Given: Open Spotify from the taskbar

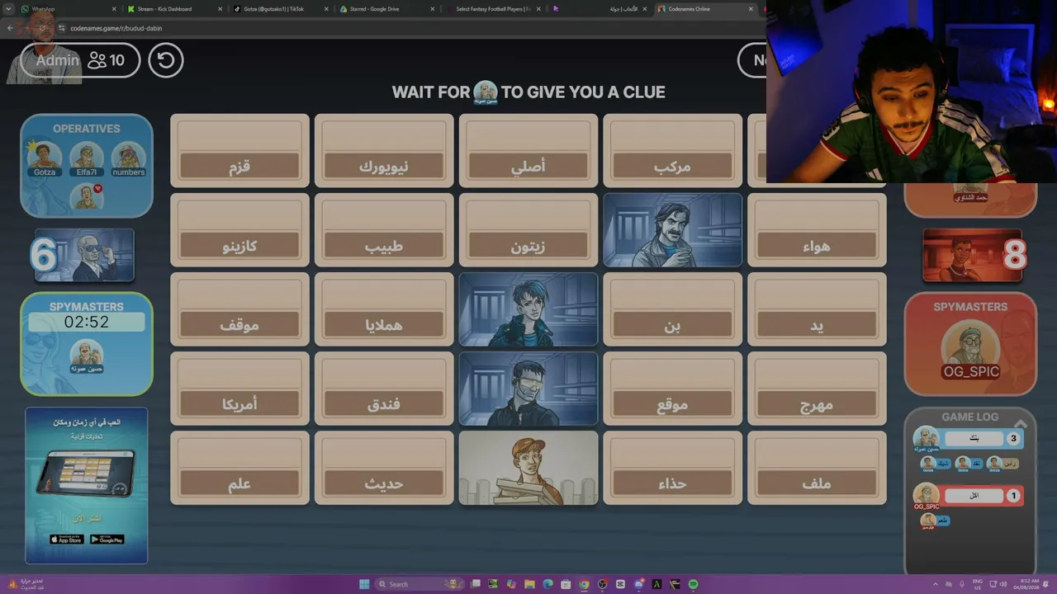Looking at the screenshot, I should pos(693,584).
